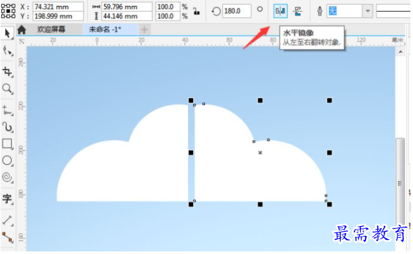Viewport: 413px width, 254px height.
Task: Click the height field 44.146 mm
Action: pyautogui.click(x=127, y=16)
